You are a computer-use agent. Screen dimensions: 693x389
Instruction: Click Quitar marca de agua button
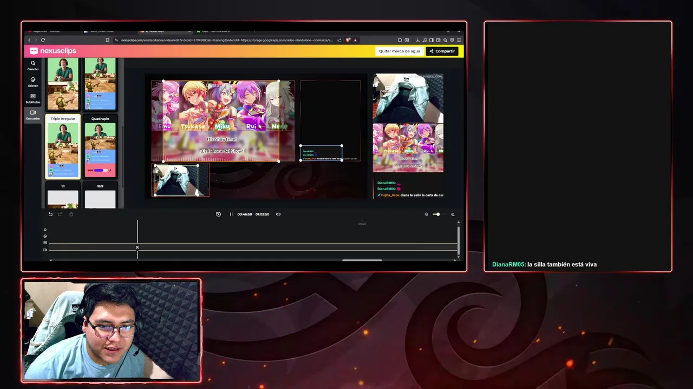(x=400, y=51)
